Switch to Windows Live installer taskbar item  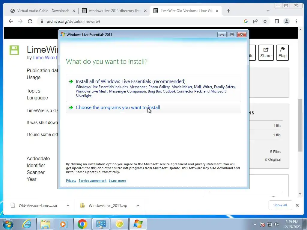point(138,224)
